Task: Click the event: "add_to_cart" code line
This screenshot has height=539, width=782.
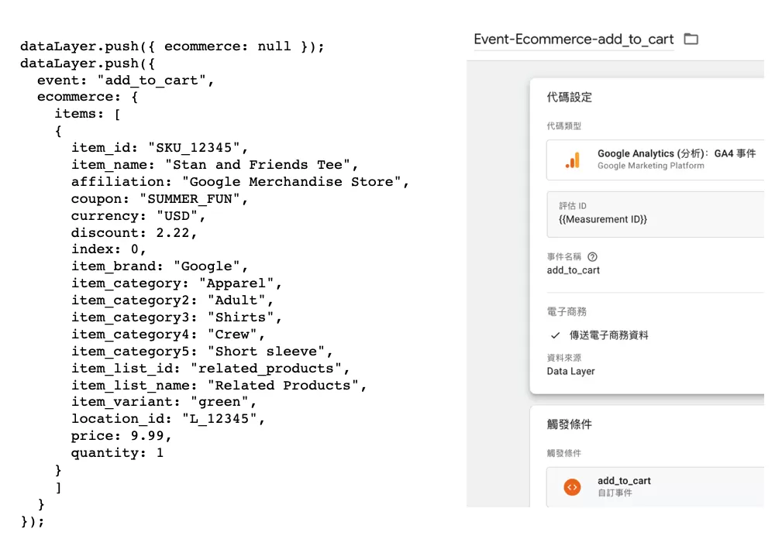Action: (x=126, y=81)
